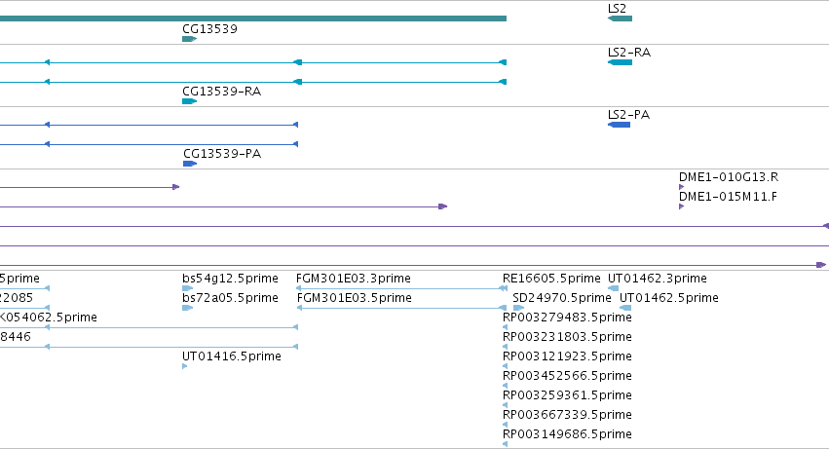Click the bs72a05.5prime EST label
Viewport: 829px width, 449px height.
point(230,298)
